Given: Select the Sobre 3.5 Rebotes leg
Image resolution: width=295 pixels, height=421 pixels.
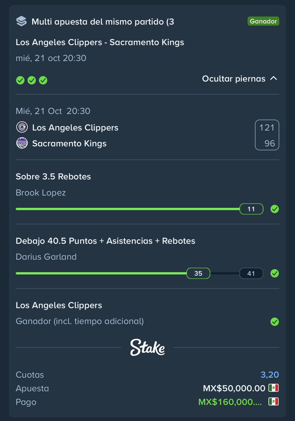Looking at the screenshot, I should (53, 176).
